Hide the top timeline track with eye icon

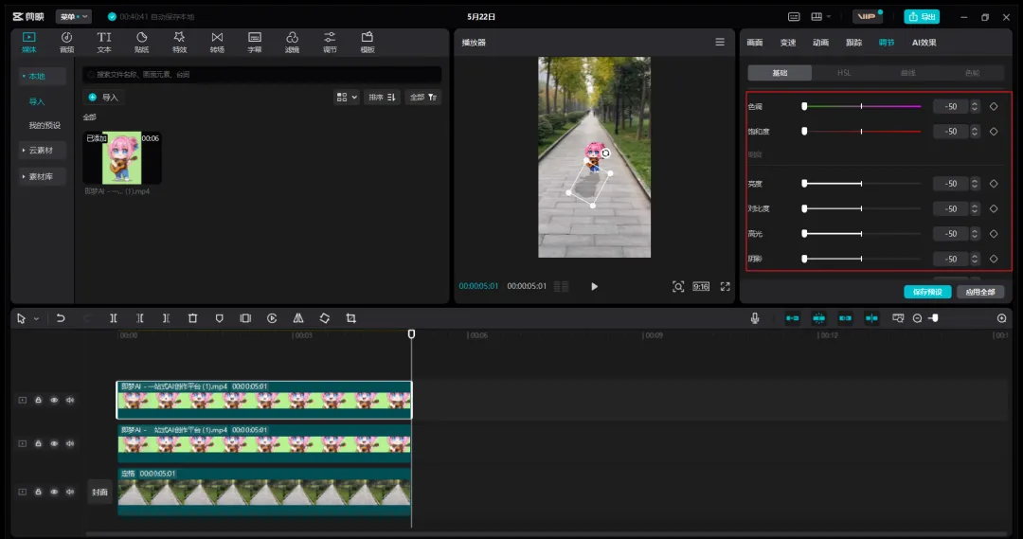tap(54, 400)
